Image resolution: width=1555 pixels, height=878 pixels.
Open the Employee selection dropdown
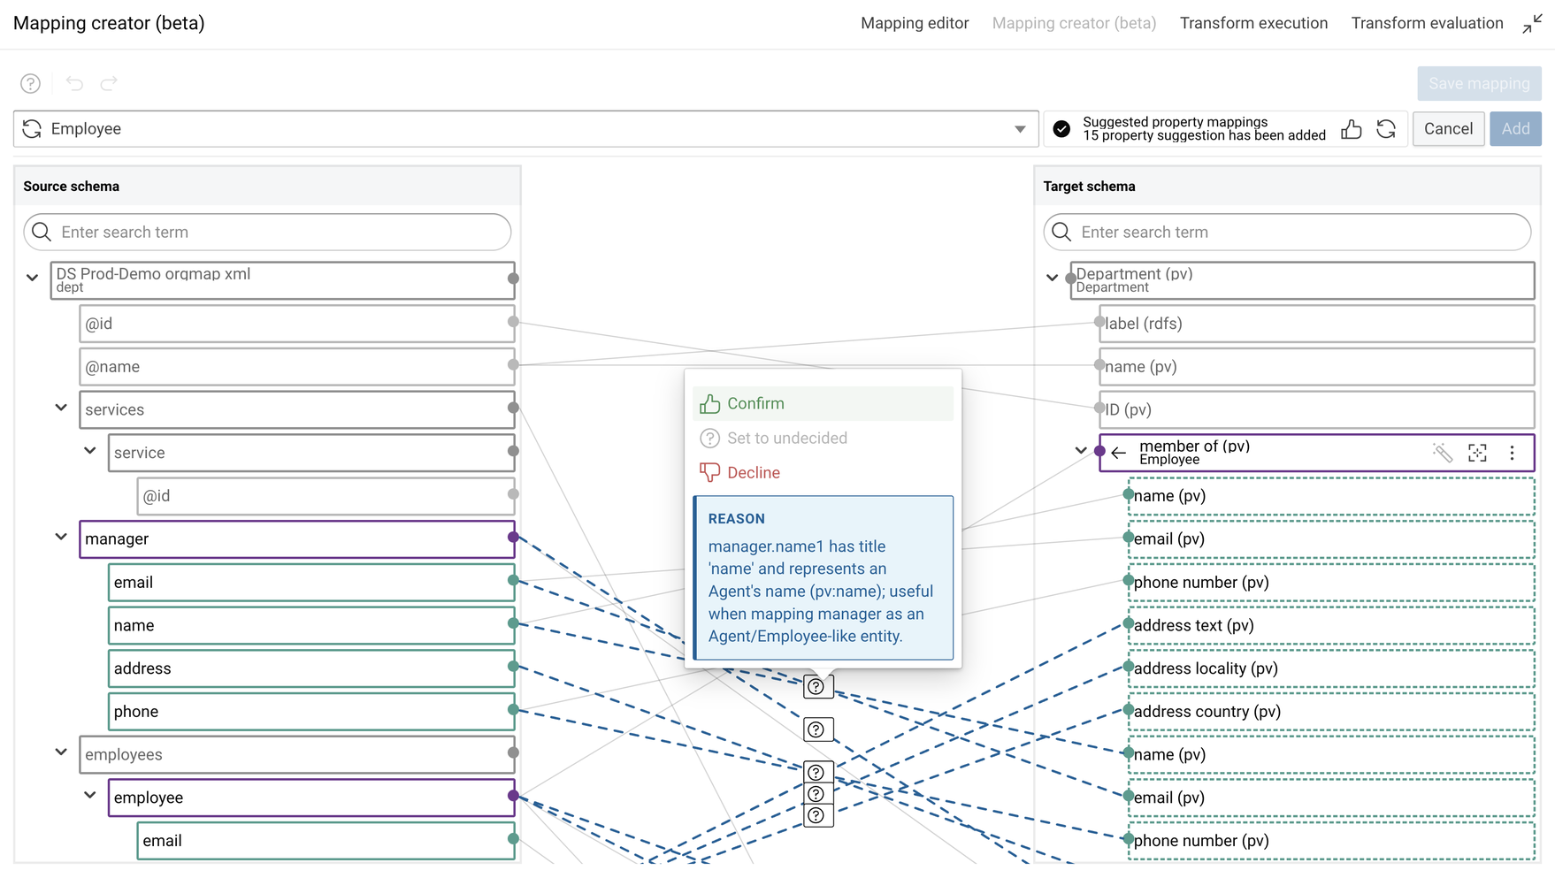(1021, 128)
